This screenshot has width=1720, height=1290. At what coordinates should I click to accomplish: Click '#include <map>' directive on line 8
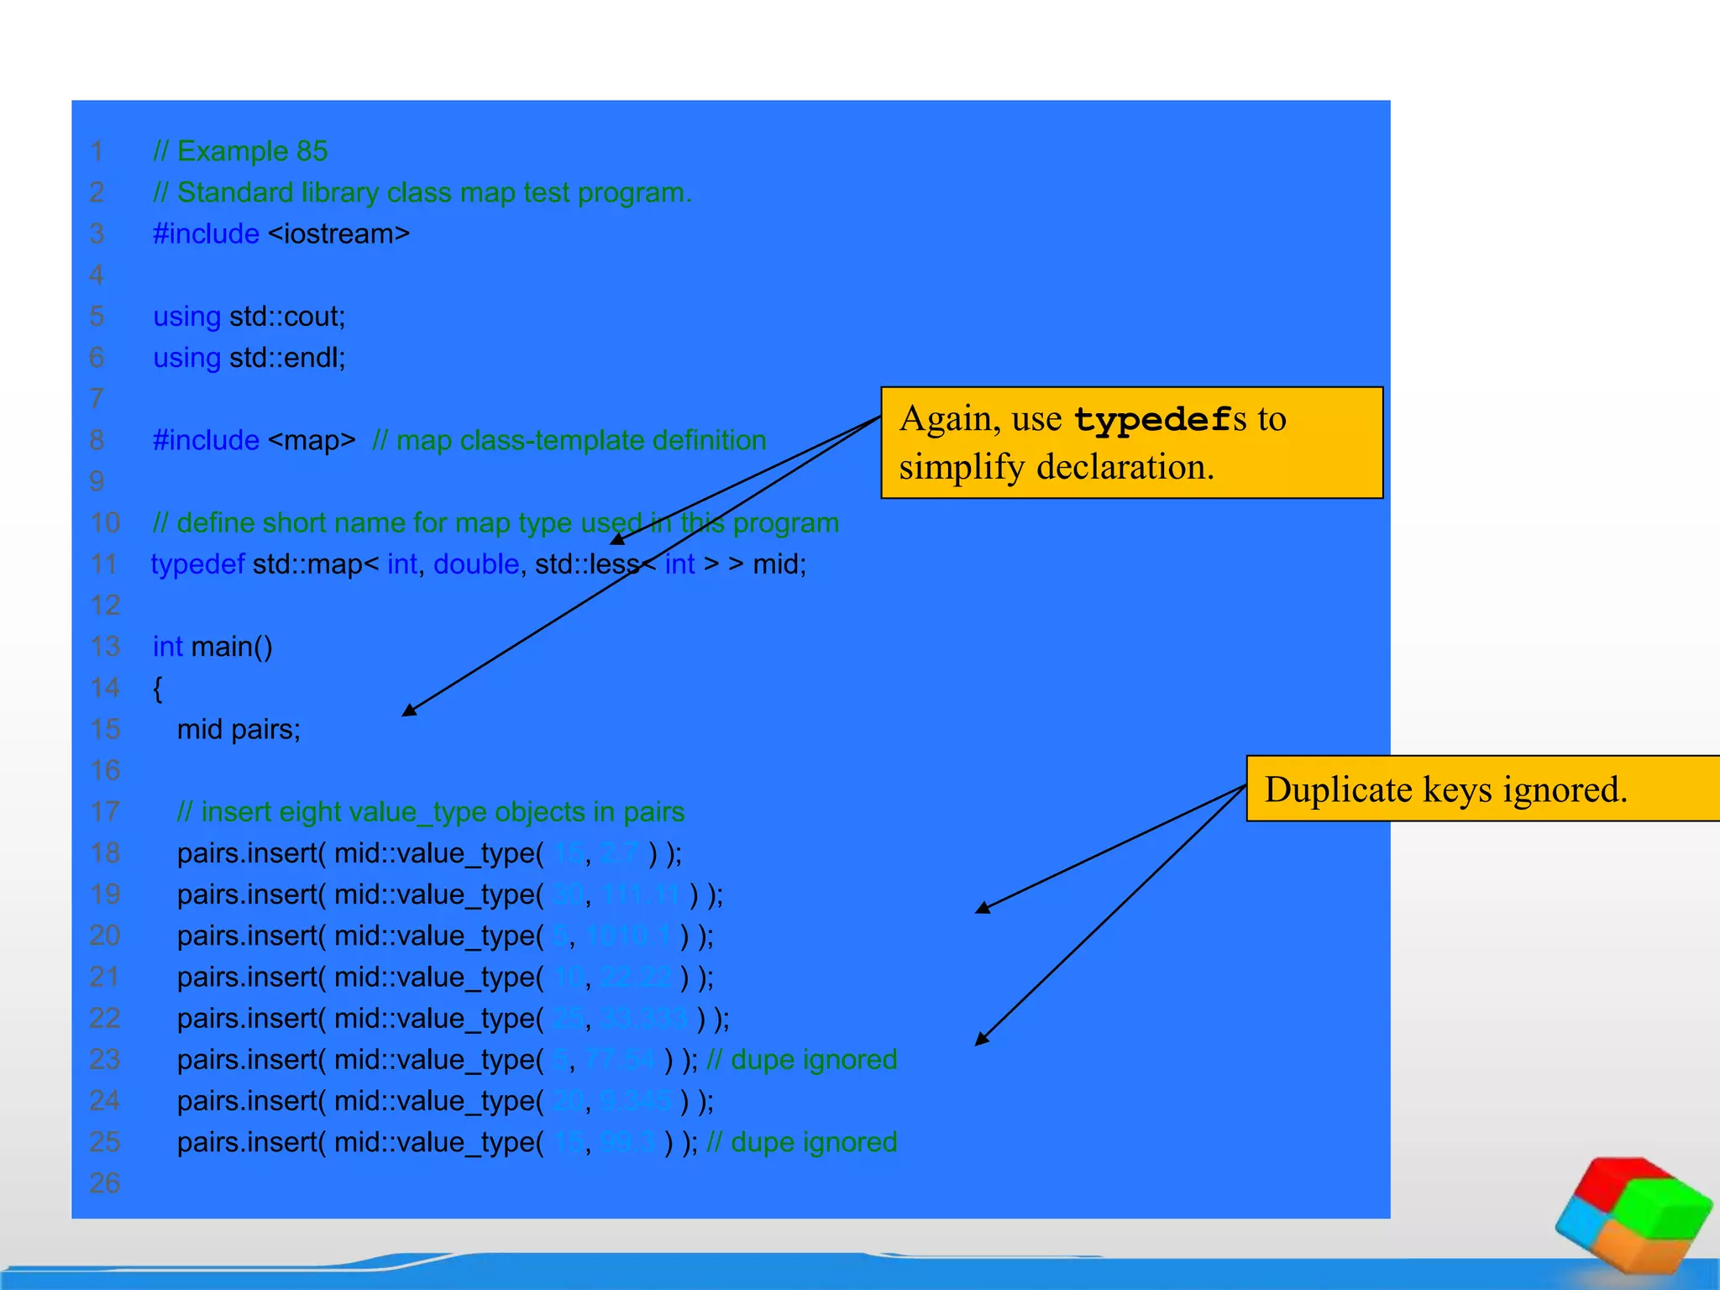point(254,440)
